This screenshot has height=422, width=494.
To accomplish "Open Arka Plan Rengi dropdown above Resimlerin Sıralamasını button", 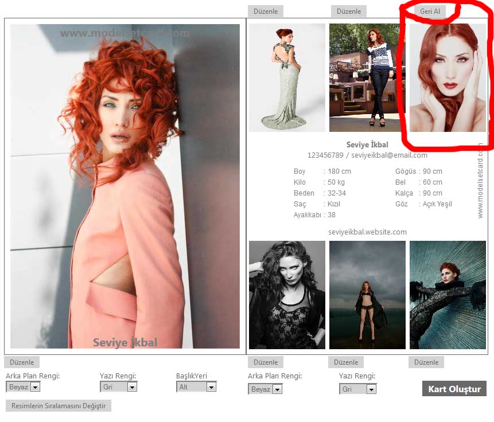I will 23,387.
